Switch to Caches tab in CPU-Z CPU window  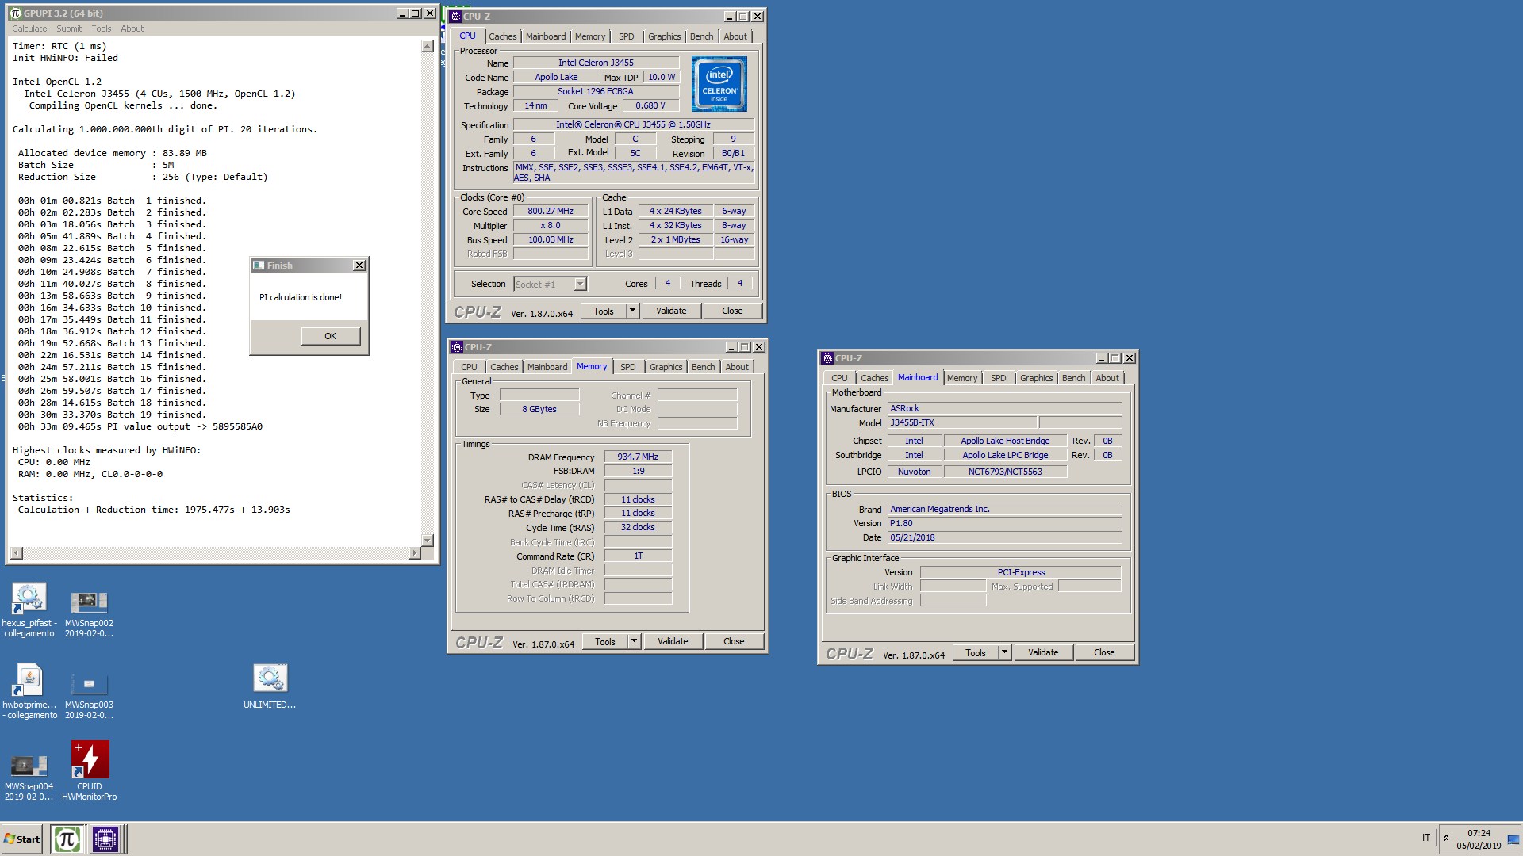(x=502, y=36)
